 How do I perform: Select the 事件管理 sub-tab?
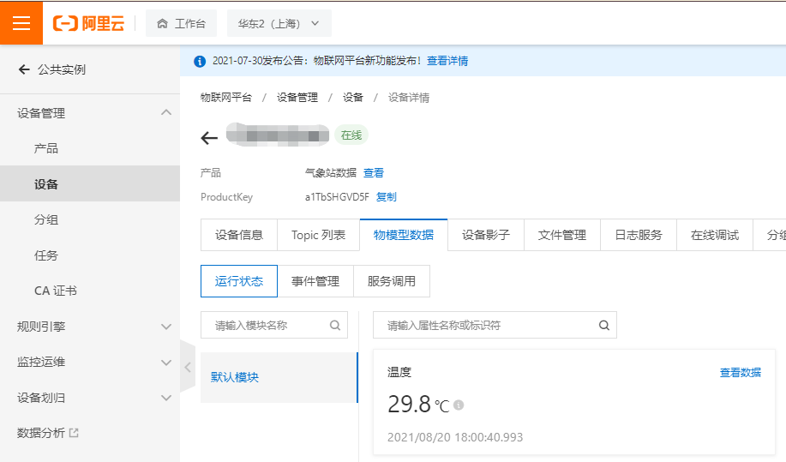(x=315, y=281)
